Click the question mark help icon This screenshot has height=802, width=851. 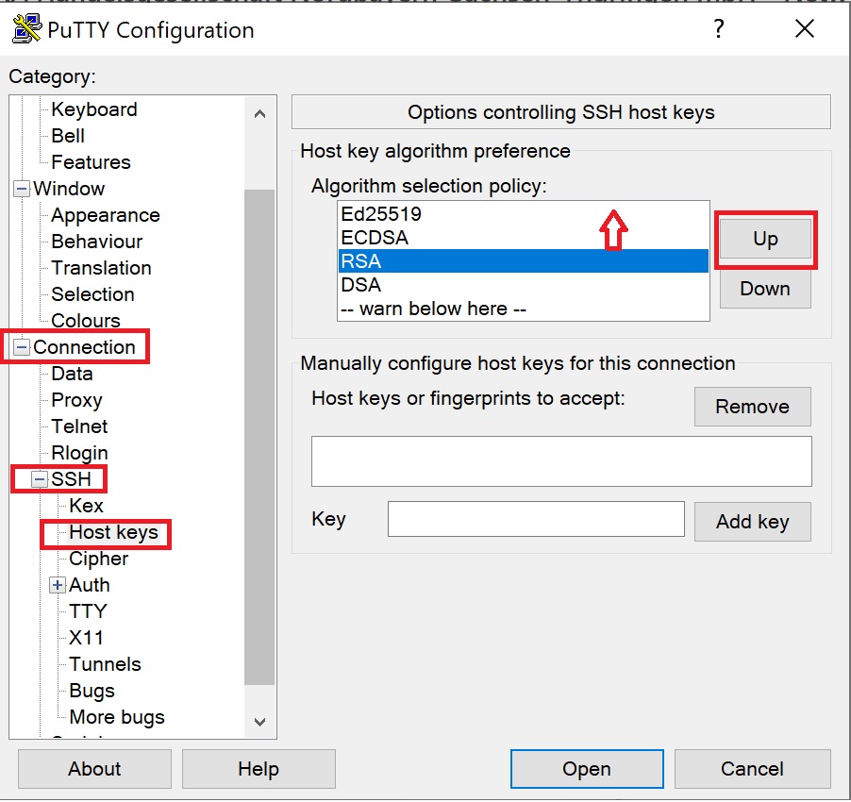[719, 28]
